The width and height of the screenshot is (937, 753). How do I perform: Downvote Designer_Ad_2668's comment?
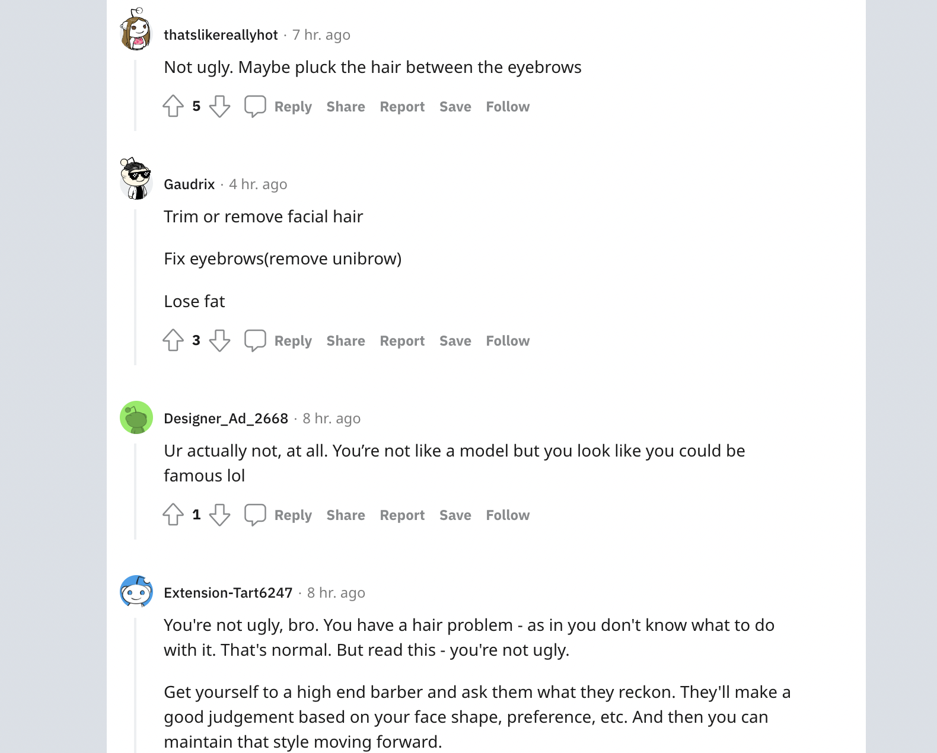[x=219, y=515]
